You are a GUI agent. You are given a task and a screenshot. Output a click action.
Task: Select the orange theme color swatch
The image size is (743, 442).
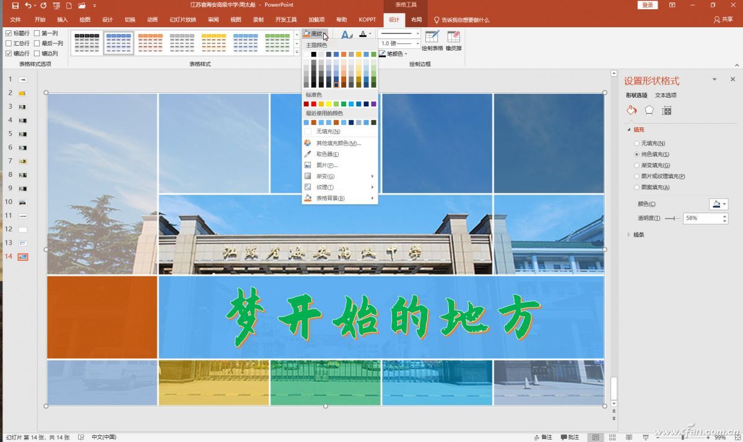[x=342, y=54]
